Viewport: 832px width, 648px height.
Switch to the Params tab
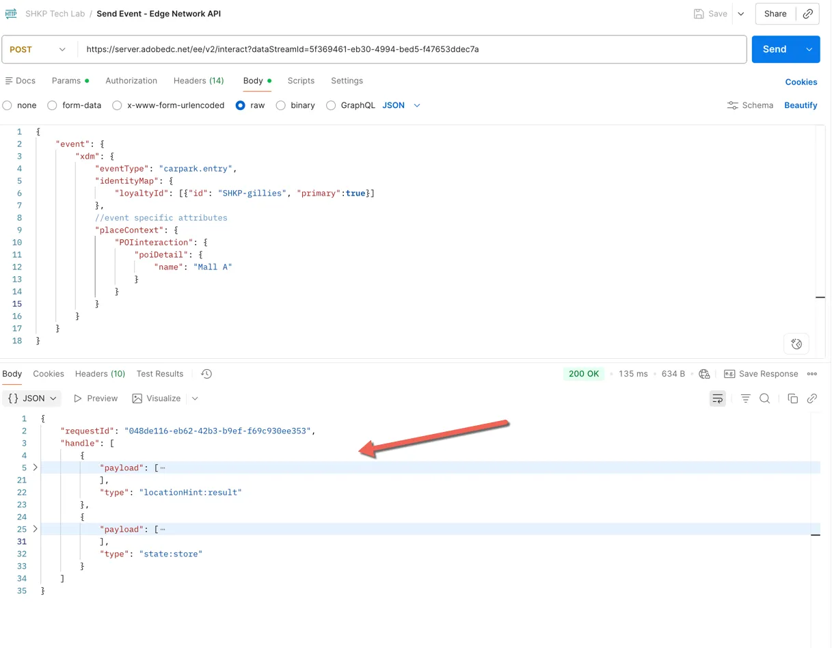coord(70,81)
